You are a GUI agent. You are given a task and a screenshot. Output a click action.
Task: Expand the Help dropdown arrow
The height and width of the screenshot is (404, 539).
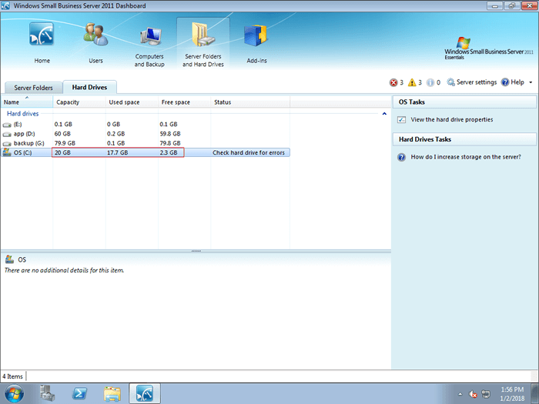(531, 82)
